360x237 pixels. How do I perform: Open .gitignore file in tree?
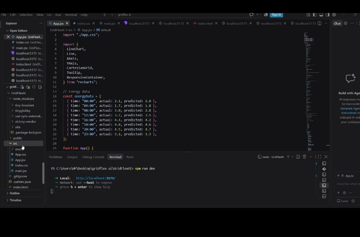(x=20, y=176)
